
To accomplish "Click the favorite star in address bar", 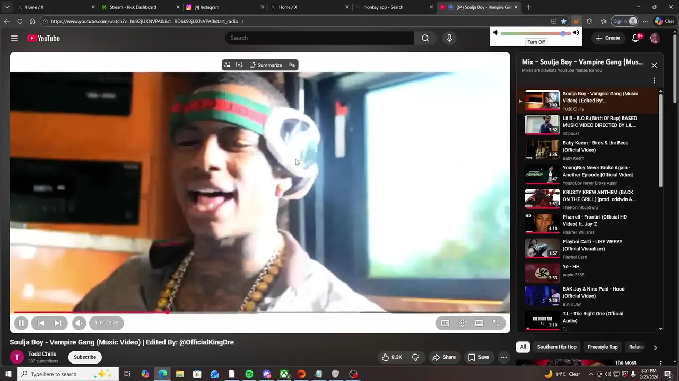I will [x=564, y=21].
